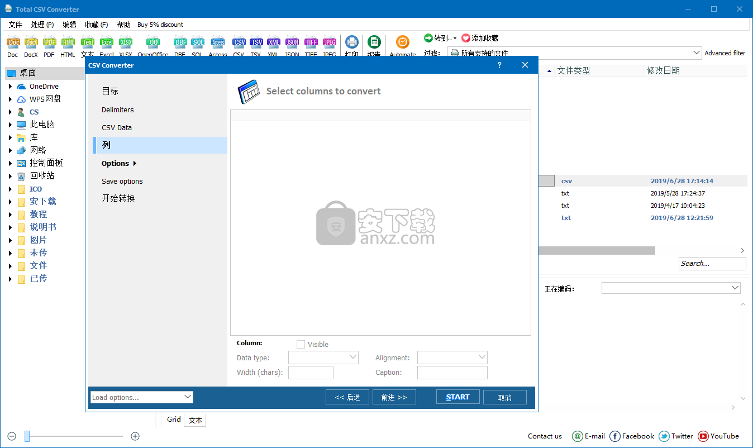Cancel the dialog with 取消
Image resolution: width=753 pixels, height=448 pixels.
click(x=504, y=398)
